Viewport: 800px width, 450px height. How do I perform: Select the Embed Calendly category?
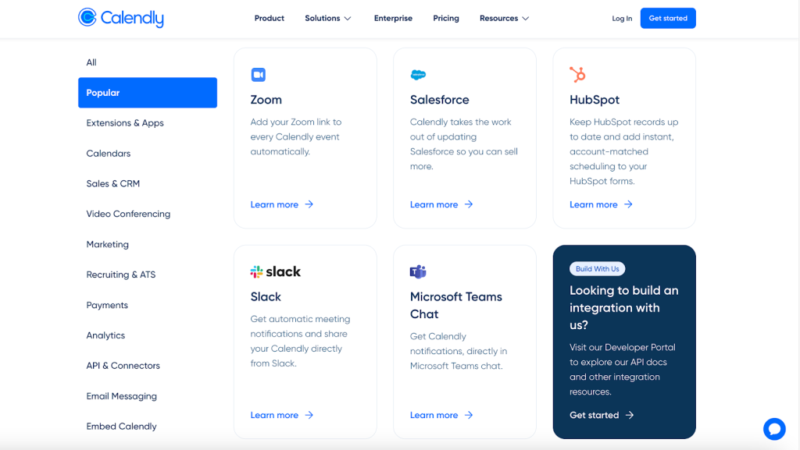click(121, 426)
